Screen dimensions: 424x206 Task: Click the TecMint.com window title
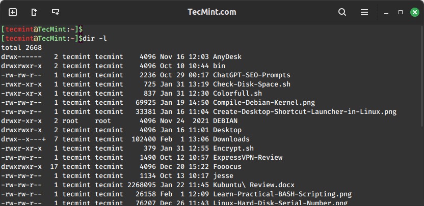tap(212, 12)
